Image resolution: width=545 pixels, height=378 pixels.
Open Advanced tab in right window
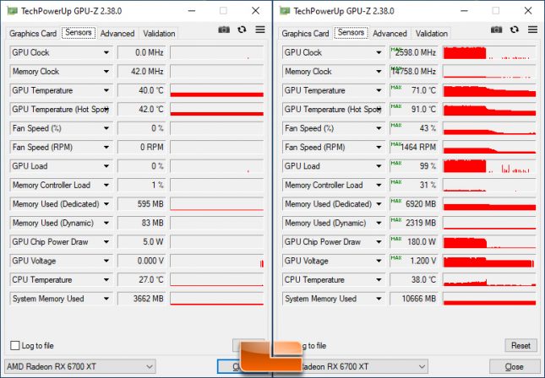(x=390, y=34)
